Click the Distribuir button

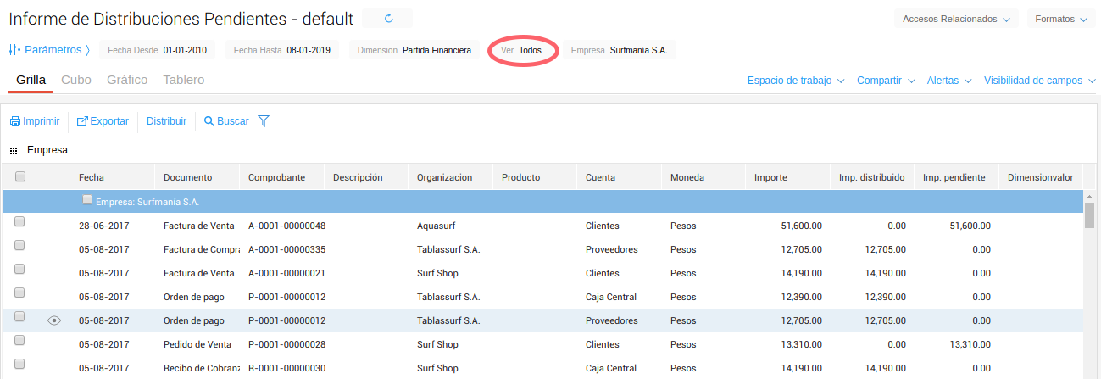pyautogui.click(x=166, y=121)
